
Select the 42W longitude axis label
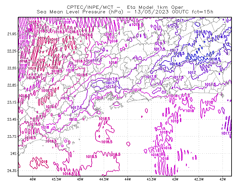(x=222, y=179)
